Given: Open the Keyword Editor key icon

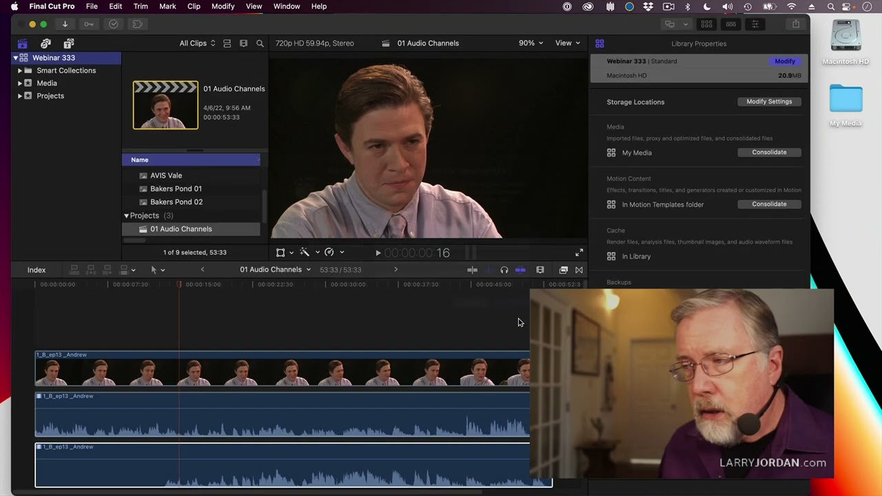Looking at the screenshot, I should (x=89, y=24).
